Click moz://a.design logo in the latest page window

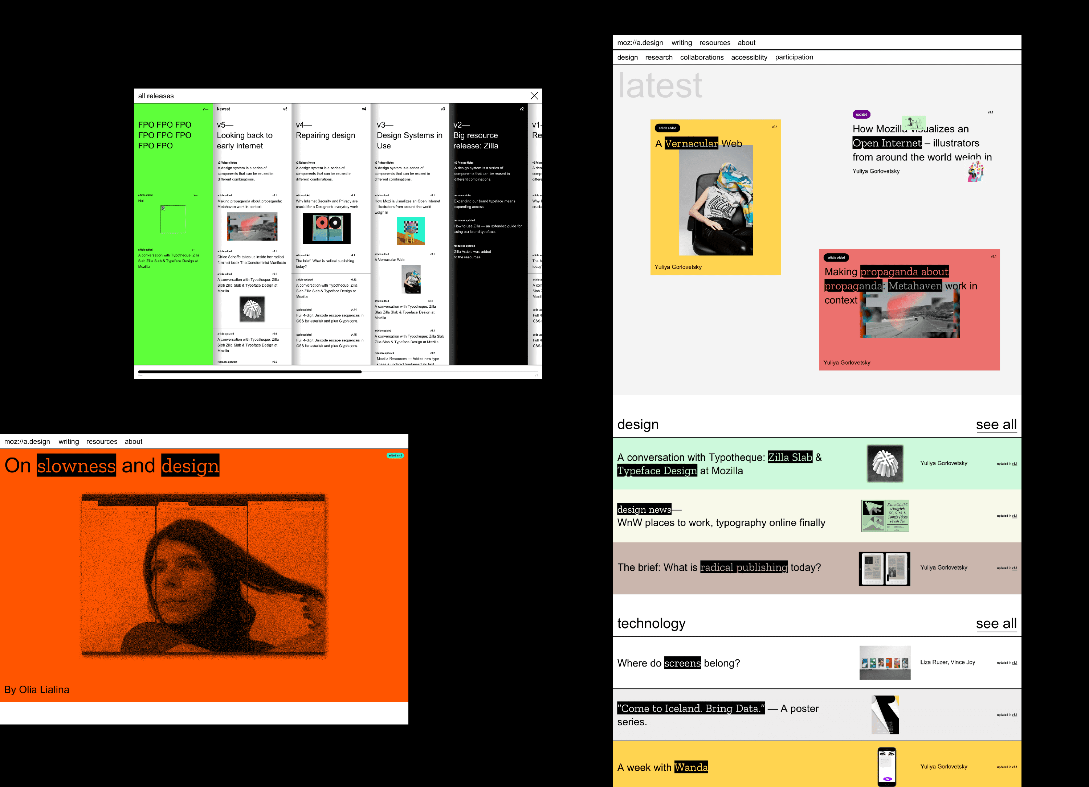point(640,43)
